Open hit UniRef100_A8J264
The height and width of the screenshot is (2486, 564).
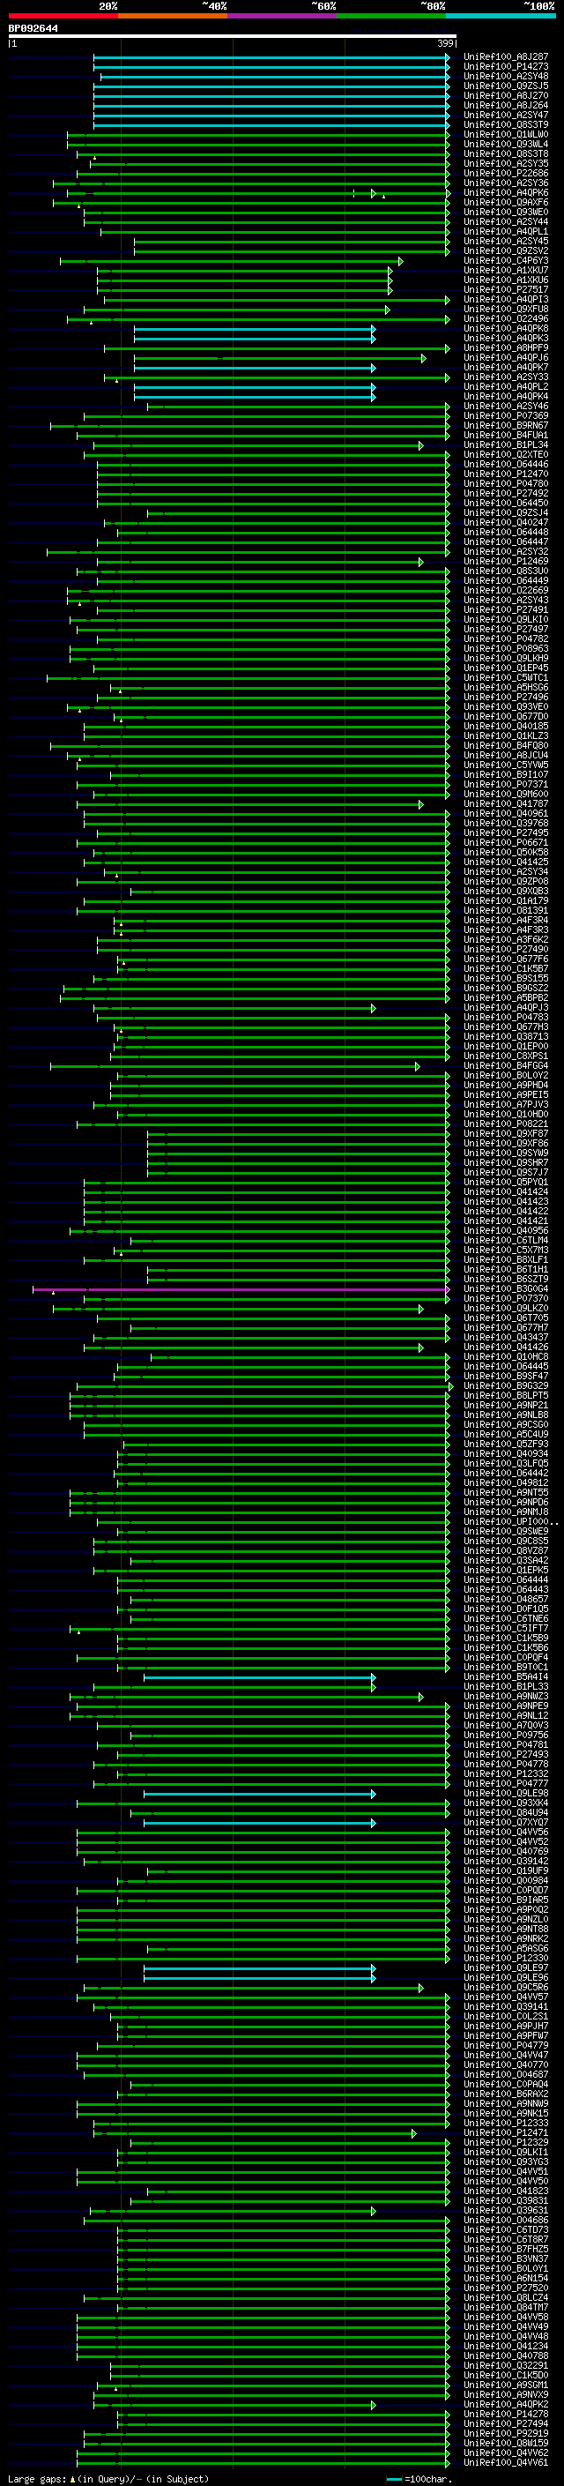pyautogui.click(x=506, y=105)
